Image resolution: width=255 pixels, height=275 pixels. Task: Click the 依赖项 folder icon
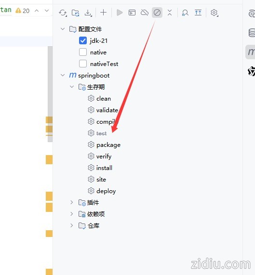[82, 214]
